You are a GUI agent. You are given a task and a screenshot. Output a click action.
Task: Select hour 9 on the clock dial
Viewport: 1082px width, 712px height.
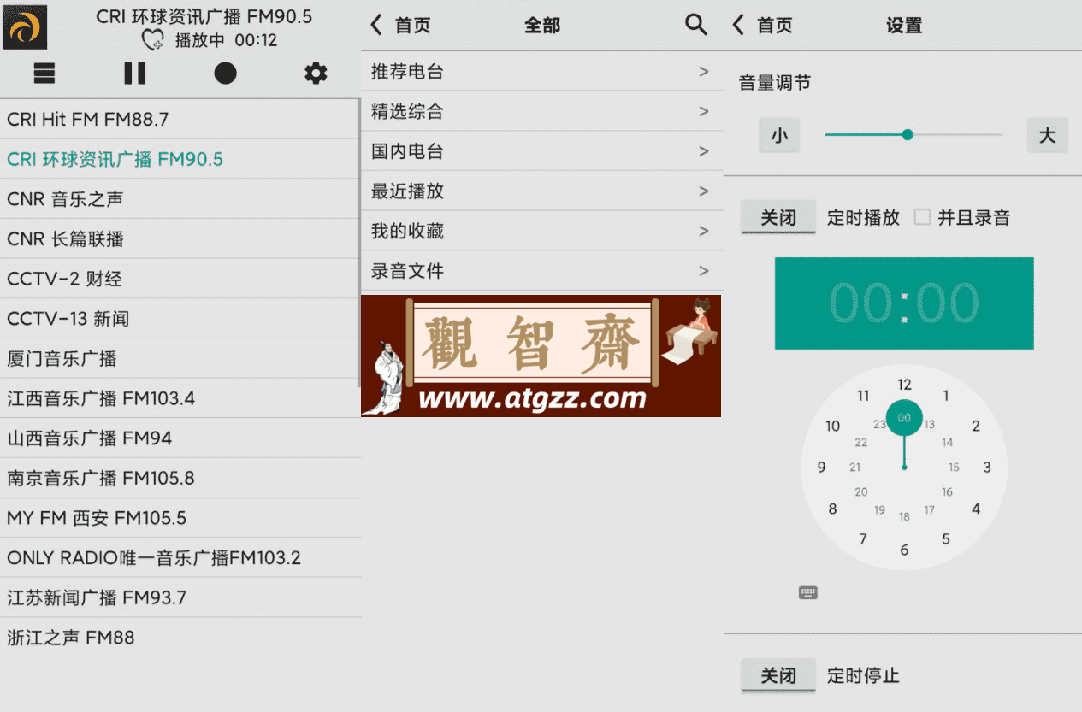[822, 468]
